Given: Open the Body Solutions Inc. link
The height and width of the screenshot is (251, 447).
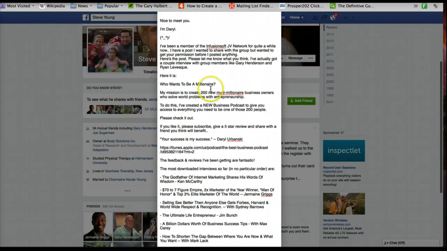Looking at the screenshot, I should tap(121, 141).
